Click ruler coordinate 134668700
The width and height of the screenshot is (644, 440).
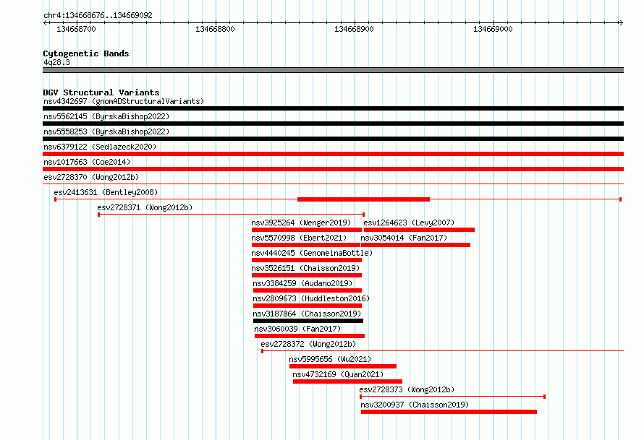click(76, 29)
